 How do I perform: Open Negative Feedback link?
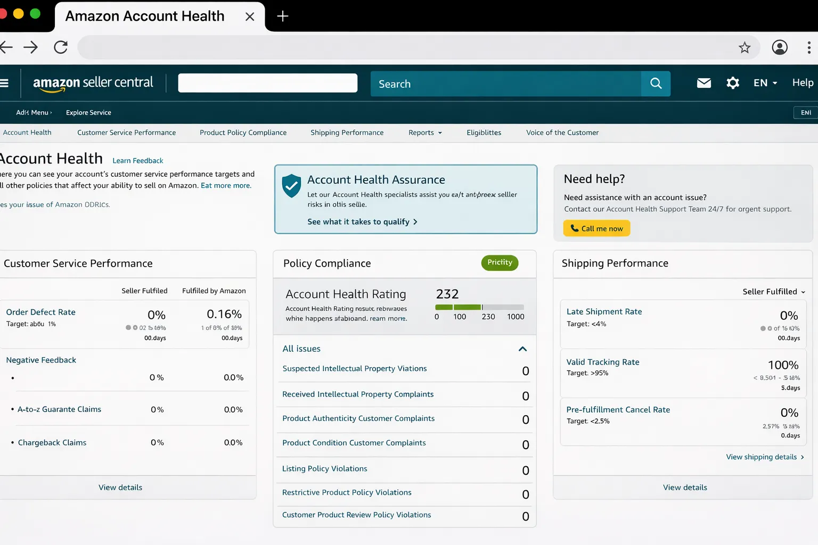click(41, 360)
